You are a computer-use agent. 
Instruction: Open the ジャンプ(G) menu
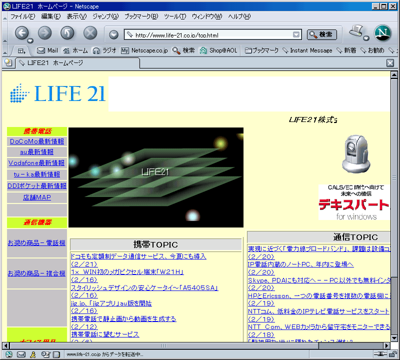point(105,16)
